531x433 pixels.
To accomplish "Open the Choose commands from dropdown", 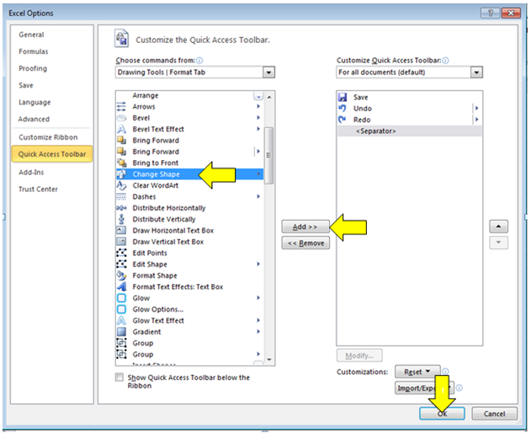I will point(268,72).
